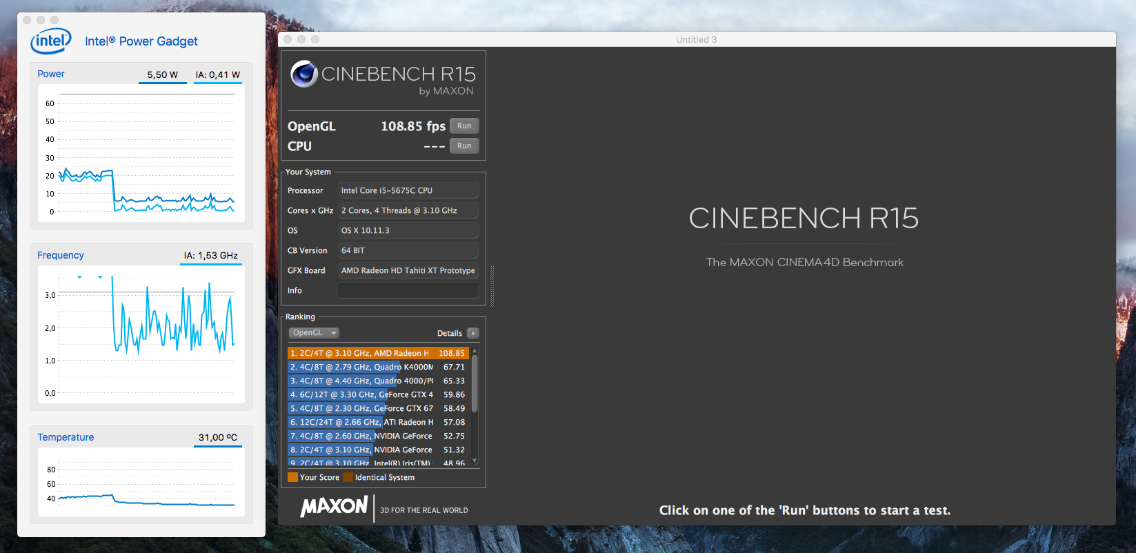Click the vertical panel splitter handle
Image resolution: width=1136 pixels, height=553 pixels.
coord(492,286)
